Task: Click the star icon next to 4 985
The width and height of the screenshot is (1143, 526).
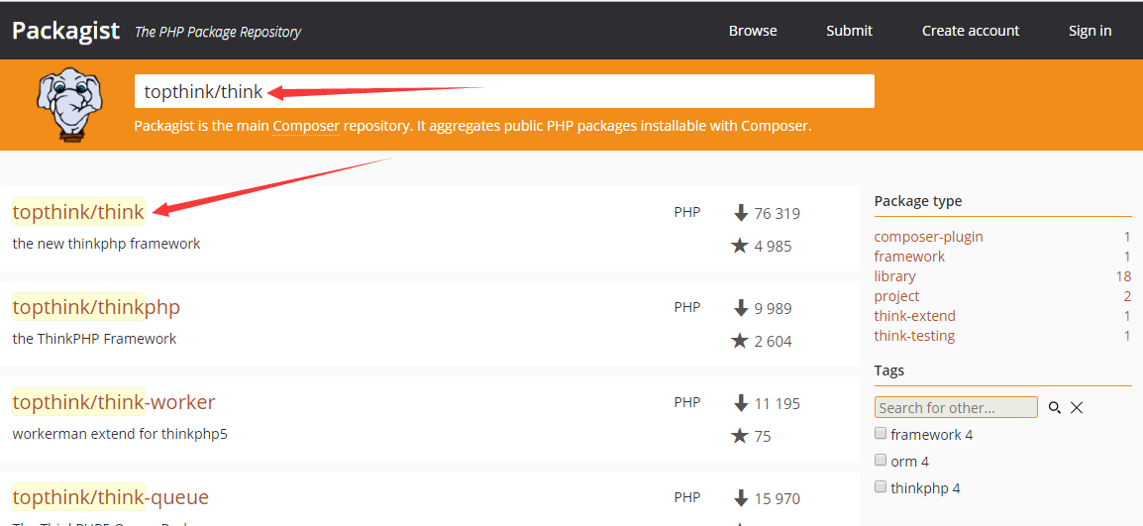Action: 740,245
